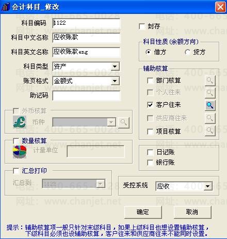This screenshot has width=227, height=239.
Task: Click magnifier icon beside 供应商往来
Action: (x=210, y=118)
